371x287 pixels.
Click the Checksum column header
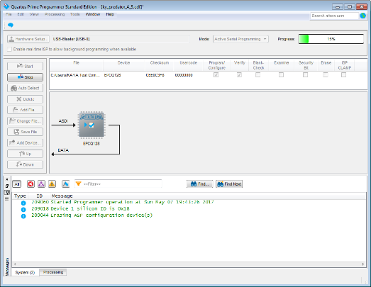159,65
